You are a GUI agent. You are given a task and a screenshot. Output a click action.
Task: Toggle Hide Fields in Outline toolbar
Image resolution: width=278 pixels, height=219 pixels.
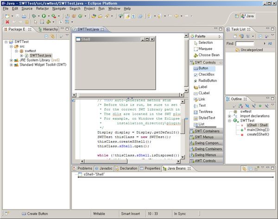click(247, 106)
